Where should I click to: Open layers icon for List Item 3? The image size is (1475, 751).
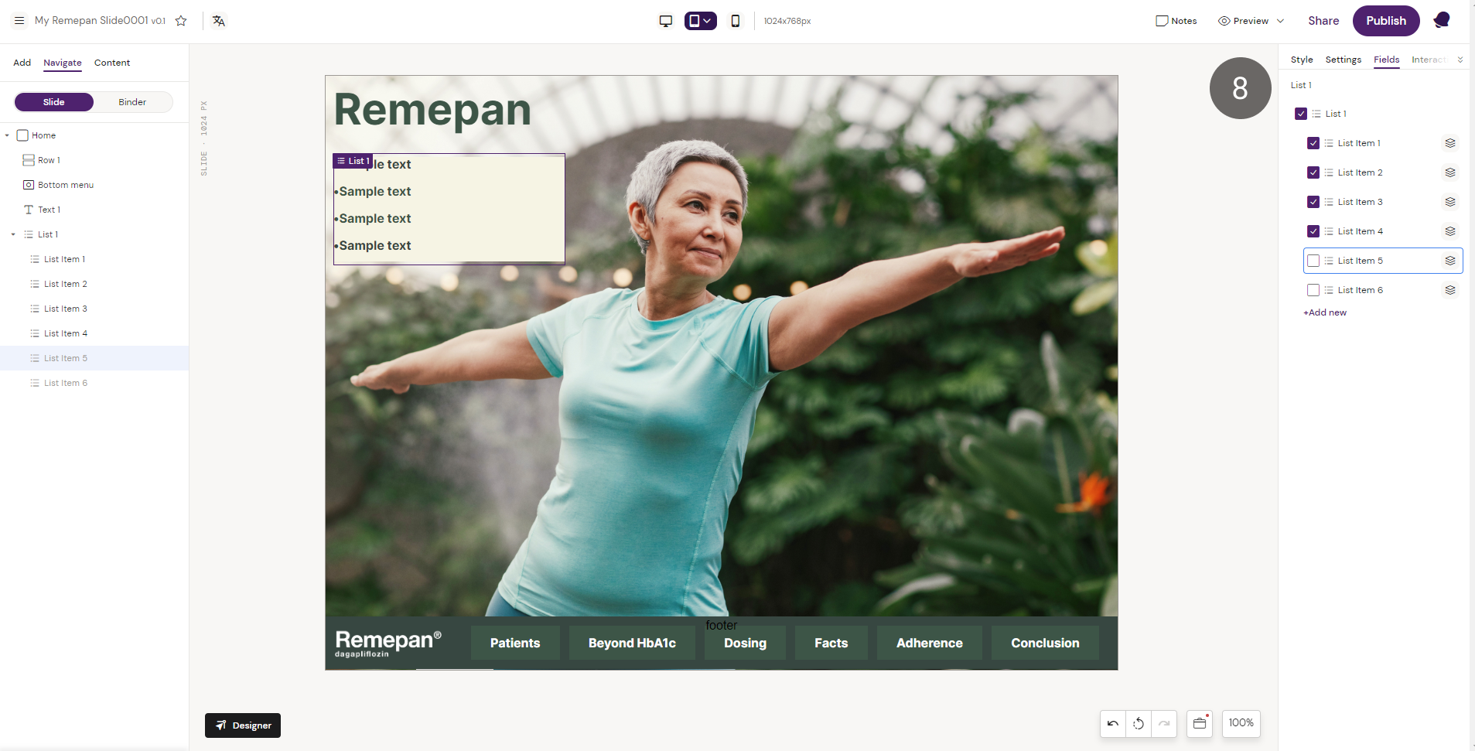tap(1449, 202)
